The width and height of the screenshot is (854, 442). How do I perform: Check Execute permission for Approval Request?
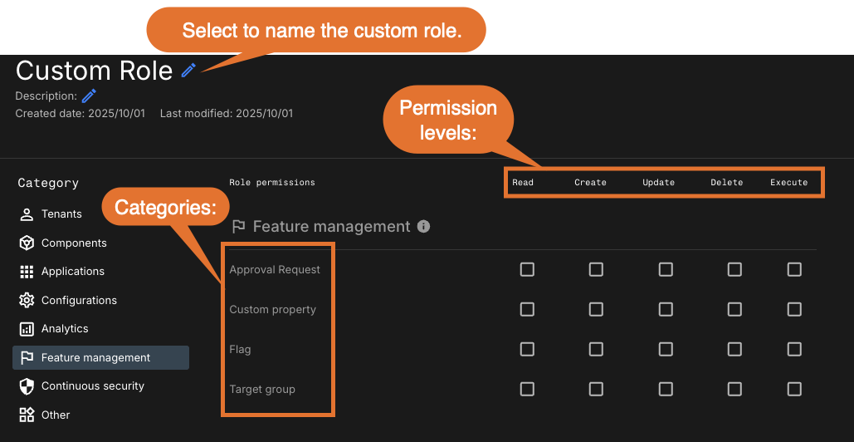pyautogui.click(x=794, y=269)
